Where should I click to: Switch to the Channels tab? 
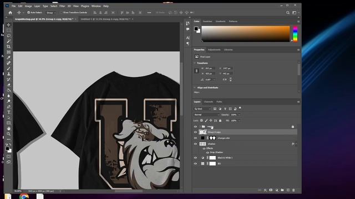209,102
